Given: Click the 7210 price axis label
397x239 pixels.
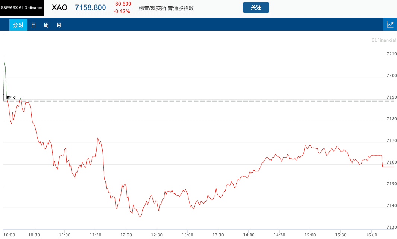Looking at the screenshot, I should (392, 54).
